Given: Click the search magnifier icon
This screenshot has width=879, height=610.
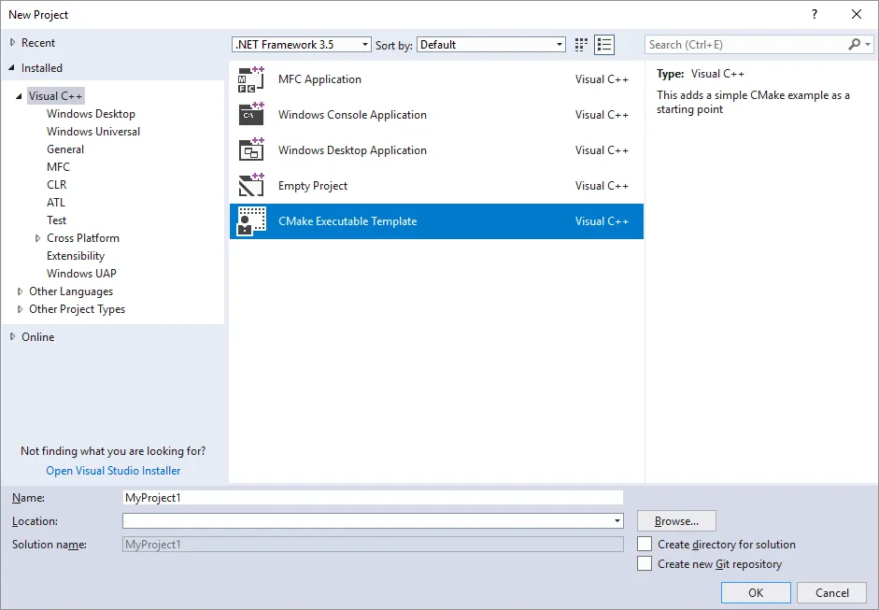Looking at the screenshot, I should [x=855, y=44].
